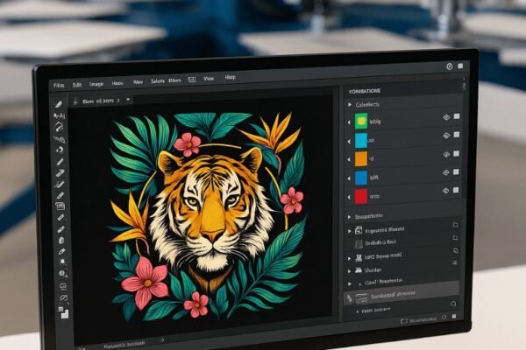This screenshot has width=526, height=350.
Task: Collapse the top section header triangle above layers
Action: click(350, 104)
